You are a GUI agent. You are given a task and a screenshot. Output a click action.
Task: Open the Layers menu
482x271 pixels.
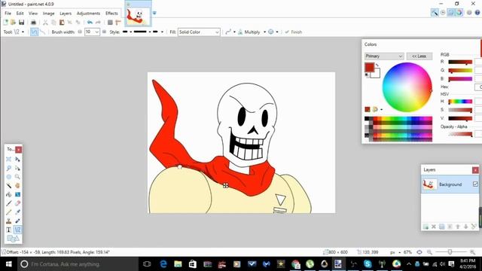[66, 14]
